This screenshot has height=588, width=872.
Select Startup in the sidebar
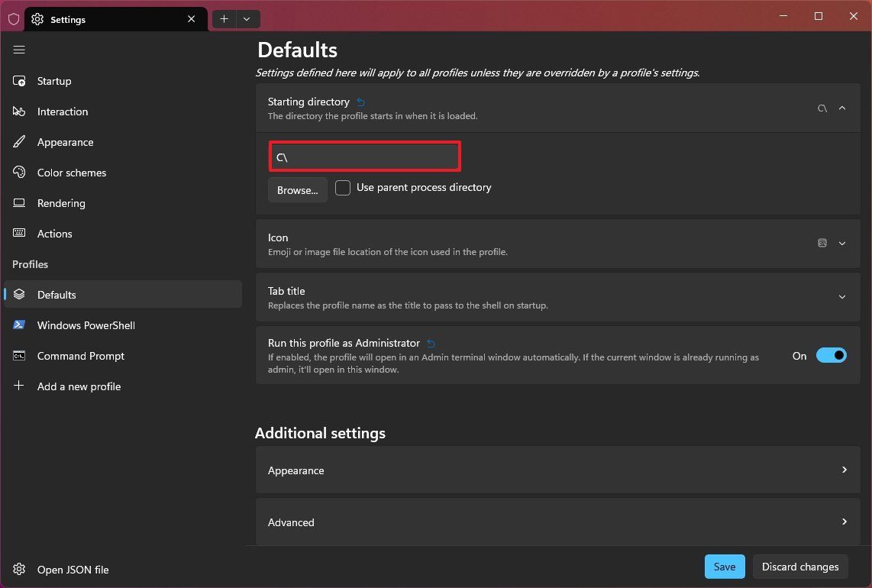click(x=53, y=80)
